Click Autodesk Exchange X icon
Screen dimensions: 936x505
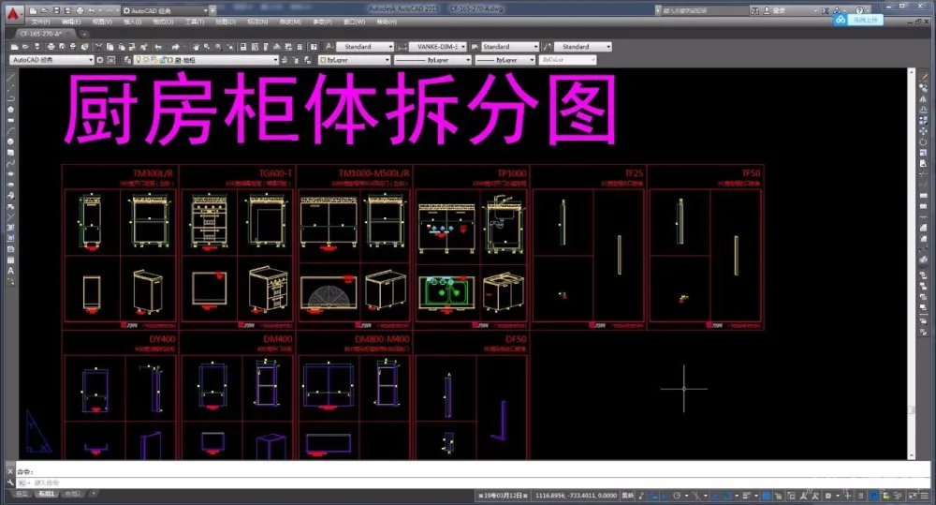826,10
